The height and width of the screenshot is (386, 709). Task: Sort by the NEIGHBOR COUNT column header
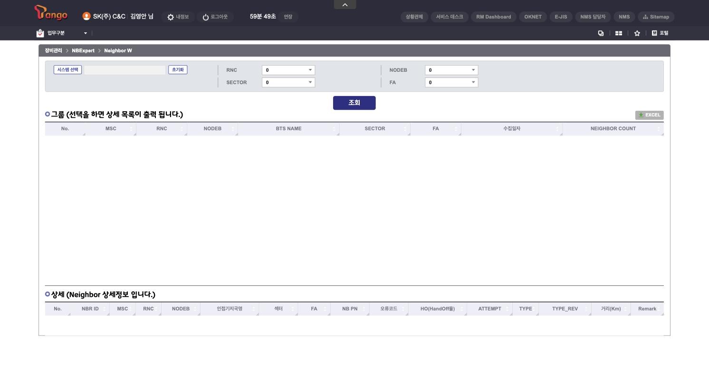tap(613, 129)
